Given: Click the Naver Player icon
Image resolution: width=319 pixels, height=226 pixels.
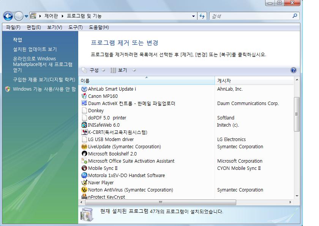Looking at the screenshot, I should [x=84, y=182].
